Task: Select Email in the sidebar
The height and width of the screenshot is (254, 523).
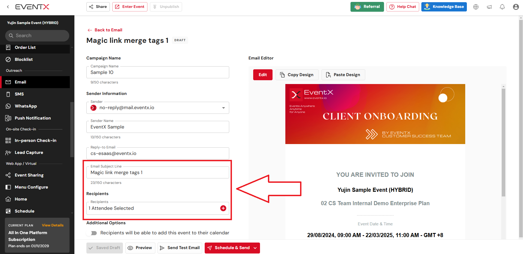Action: click(35, 82)
